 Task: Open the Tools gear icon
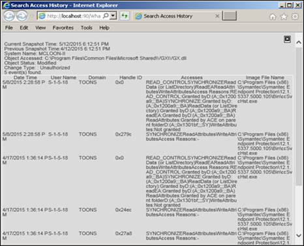(x=295, y=16)
